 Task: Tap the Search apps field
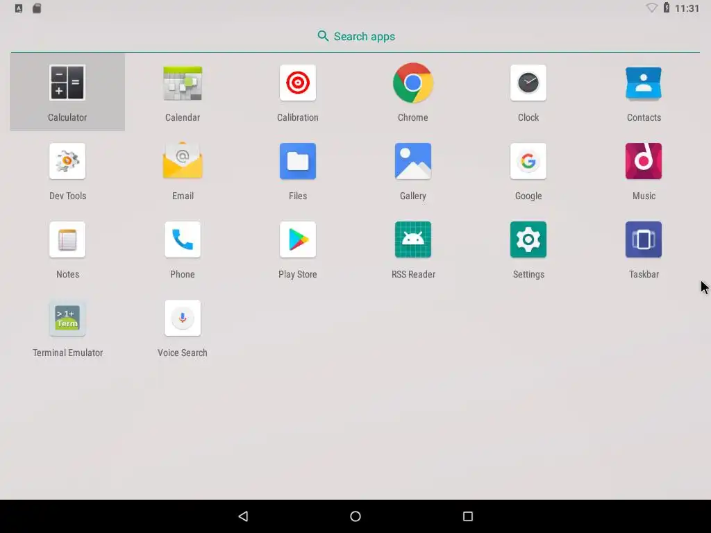point(355,37)
